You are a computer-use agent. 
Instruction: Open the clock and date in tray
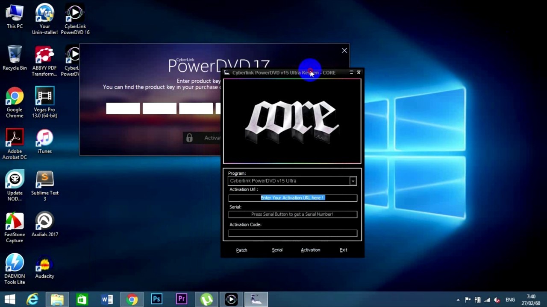(x=531, y=300)
